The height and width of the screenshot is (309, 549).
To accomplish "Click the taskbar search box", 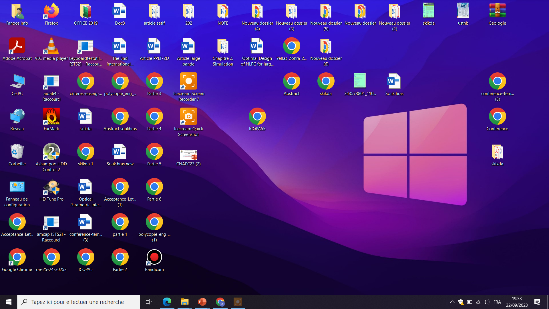I will pos(79,302).
